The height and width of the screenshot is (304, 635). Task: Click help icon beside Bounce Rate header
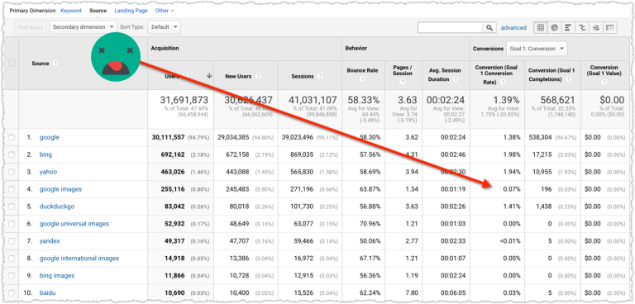(x=362, y=80)
